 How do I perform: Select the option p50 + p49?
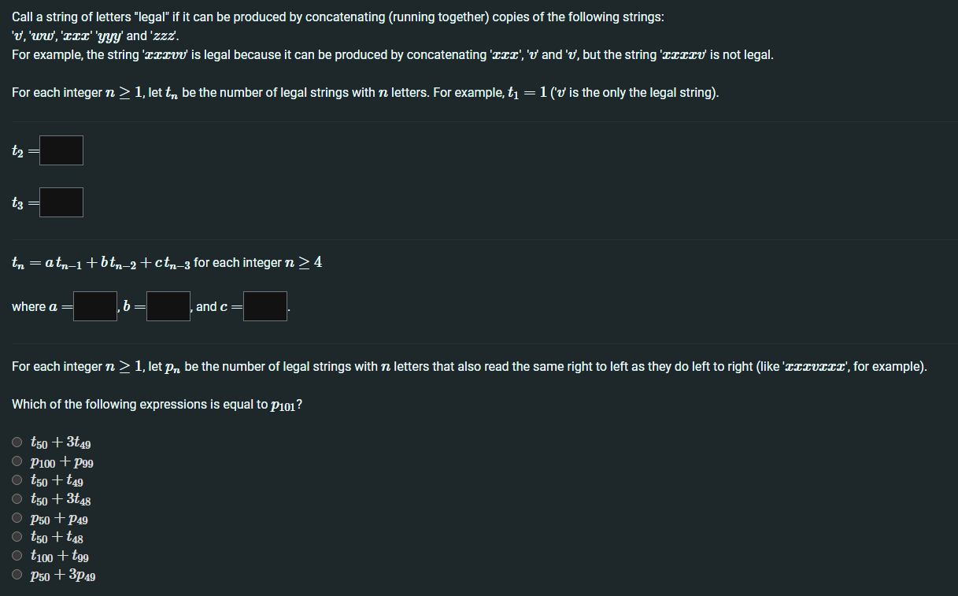[17, 518]
